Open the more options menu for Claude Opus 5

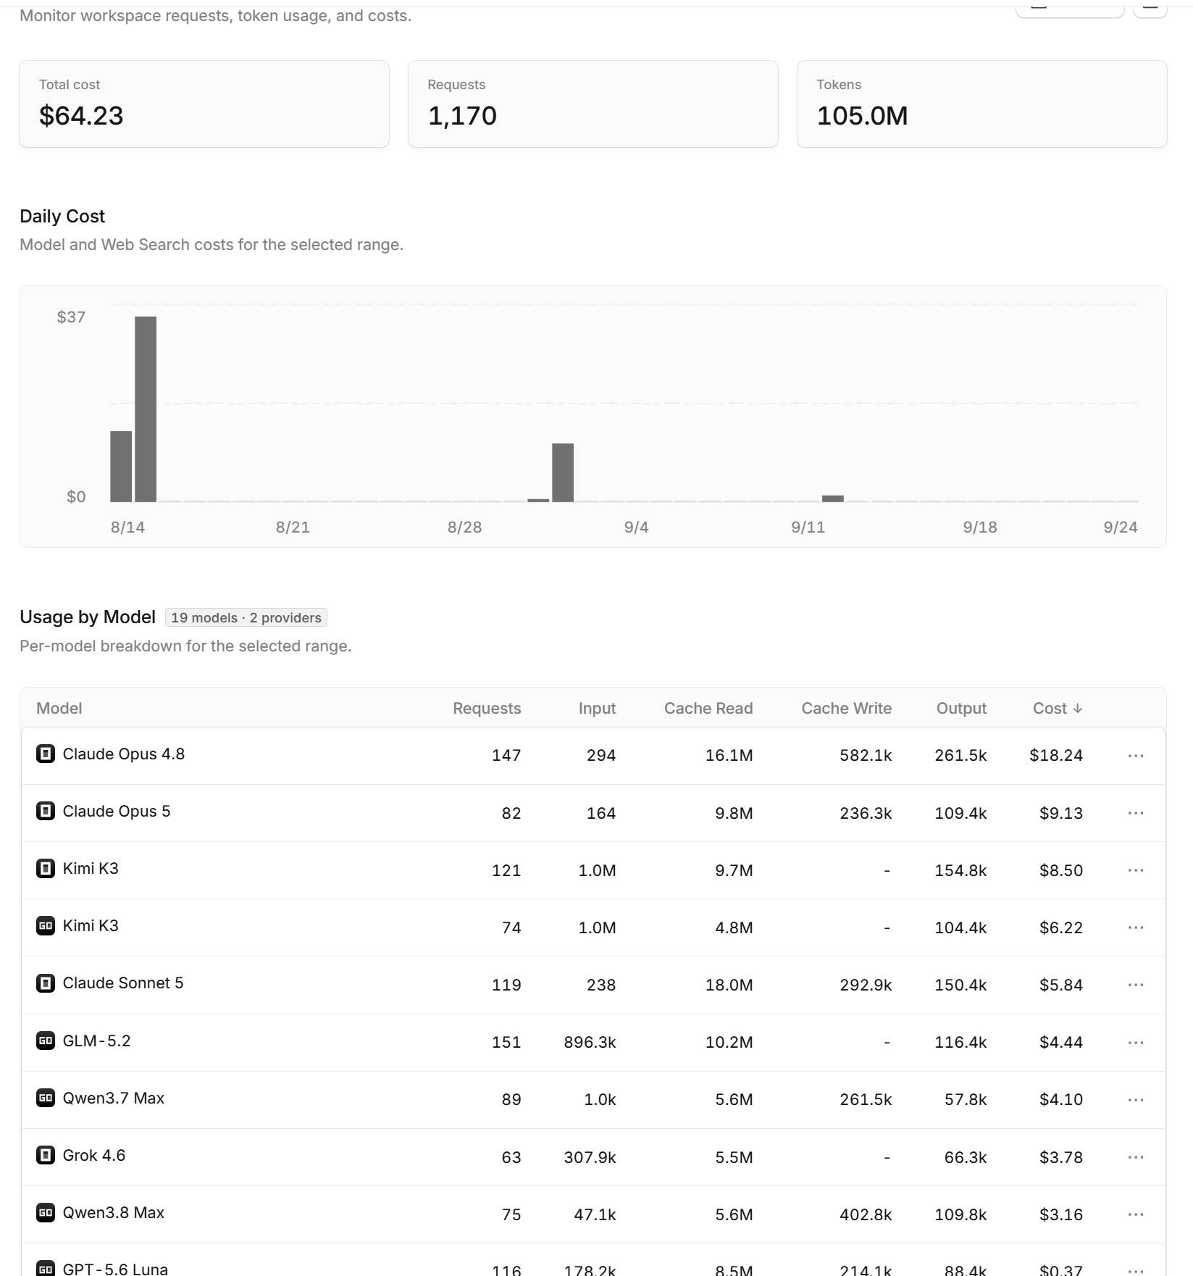[x=1135, y=813]
